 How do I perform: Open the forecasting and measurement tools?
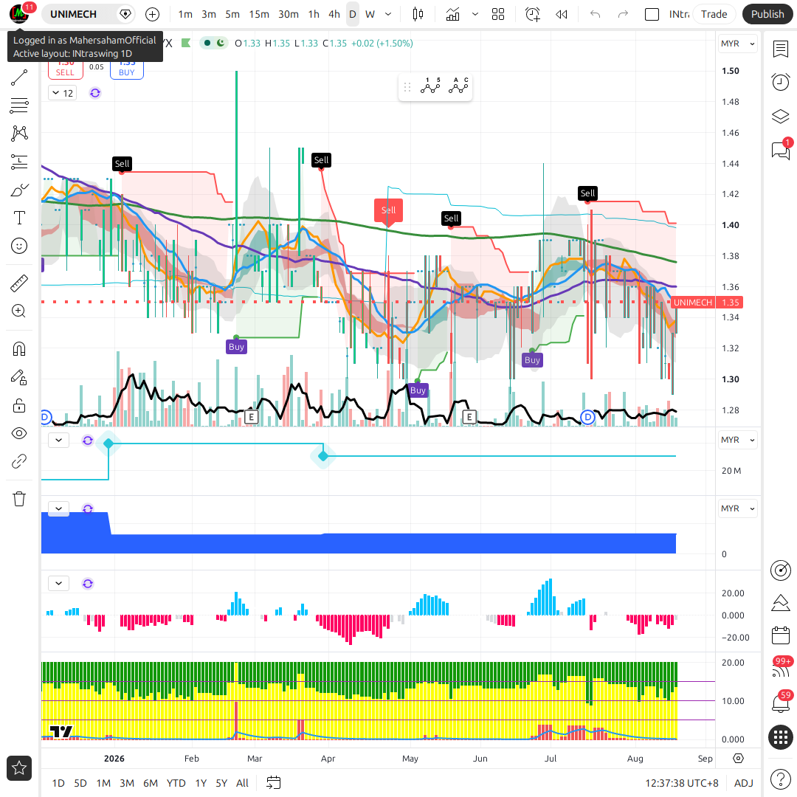(18, 162)
